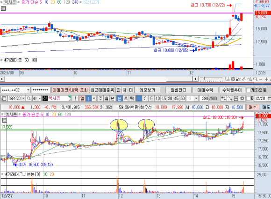This screenshot has height=199, width=271.
Task: Select the 30 minute interval
Action: 170,98
